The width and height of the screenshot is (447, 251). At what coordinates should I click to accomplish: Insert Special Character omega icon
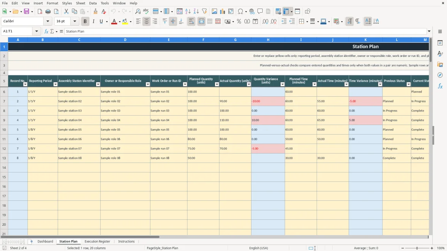point(240,12)
